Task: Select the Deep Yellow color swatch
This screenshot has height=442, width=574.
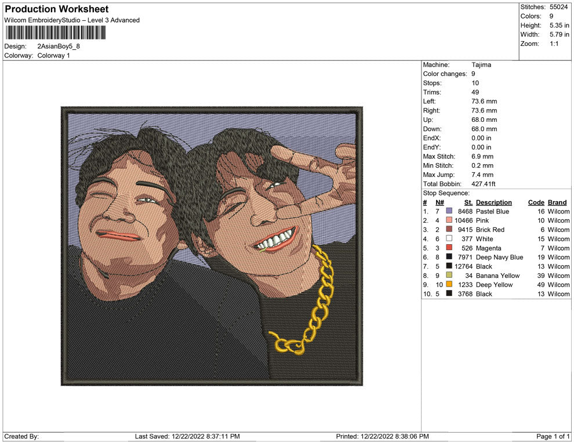Action: (x=449, y=284)
